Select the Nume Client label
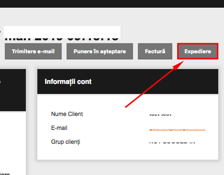The height and width of the screenshot is (175, 224). pyautogui.click(x=67, y=114)
